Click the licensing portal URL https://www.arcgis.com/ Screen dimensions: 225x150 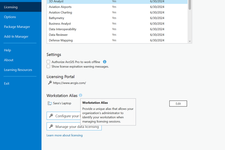(70, 83)
